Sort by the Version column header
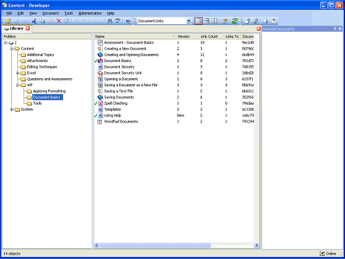 pyautogui.click(x=187, y=37)
